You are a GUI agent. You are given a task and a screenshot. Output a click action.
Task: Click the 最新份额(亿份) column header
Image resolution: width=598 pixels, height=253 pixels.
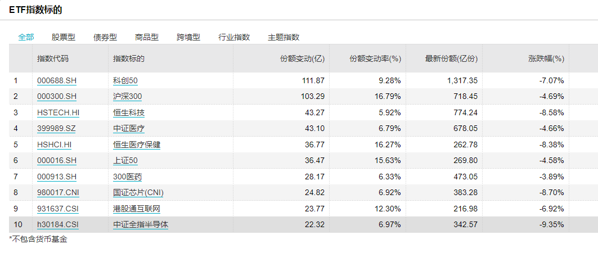tap(451, 58)
